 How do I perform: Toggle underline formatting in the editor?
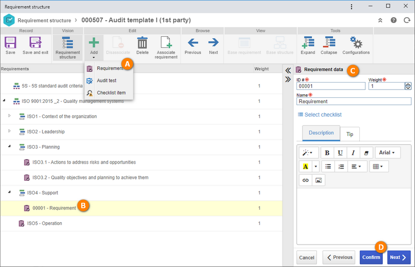click(x=340, y=153)
